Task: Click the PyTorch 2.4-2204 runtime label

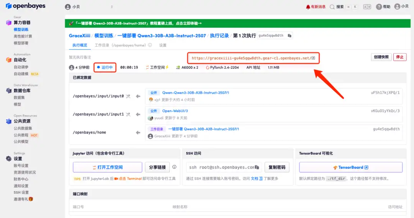Action: tap(222, 67)
